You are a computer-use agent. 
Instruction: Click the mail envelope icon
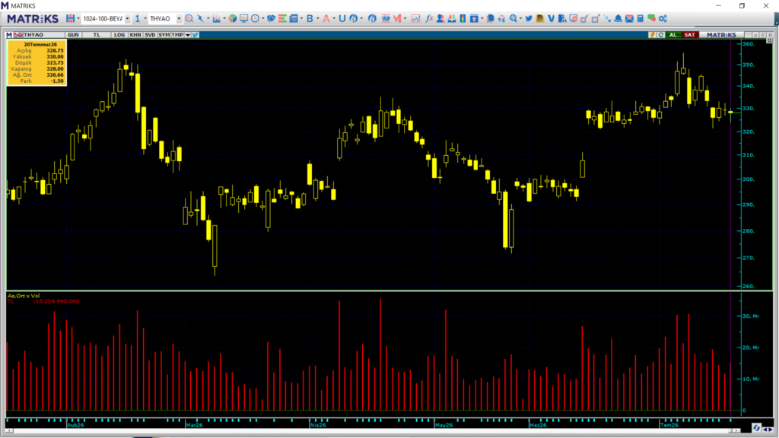(x=629, y=18)
